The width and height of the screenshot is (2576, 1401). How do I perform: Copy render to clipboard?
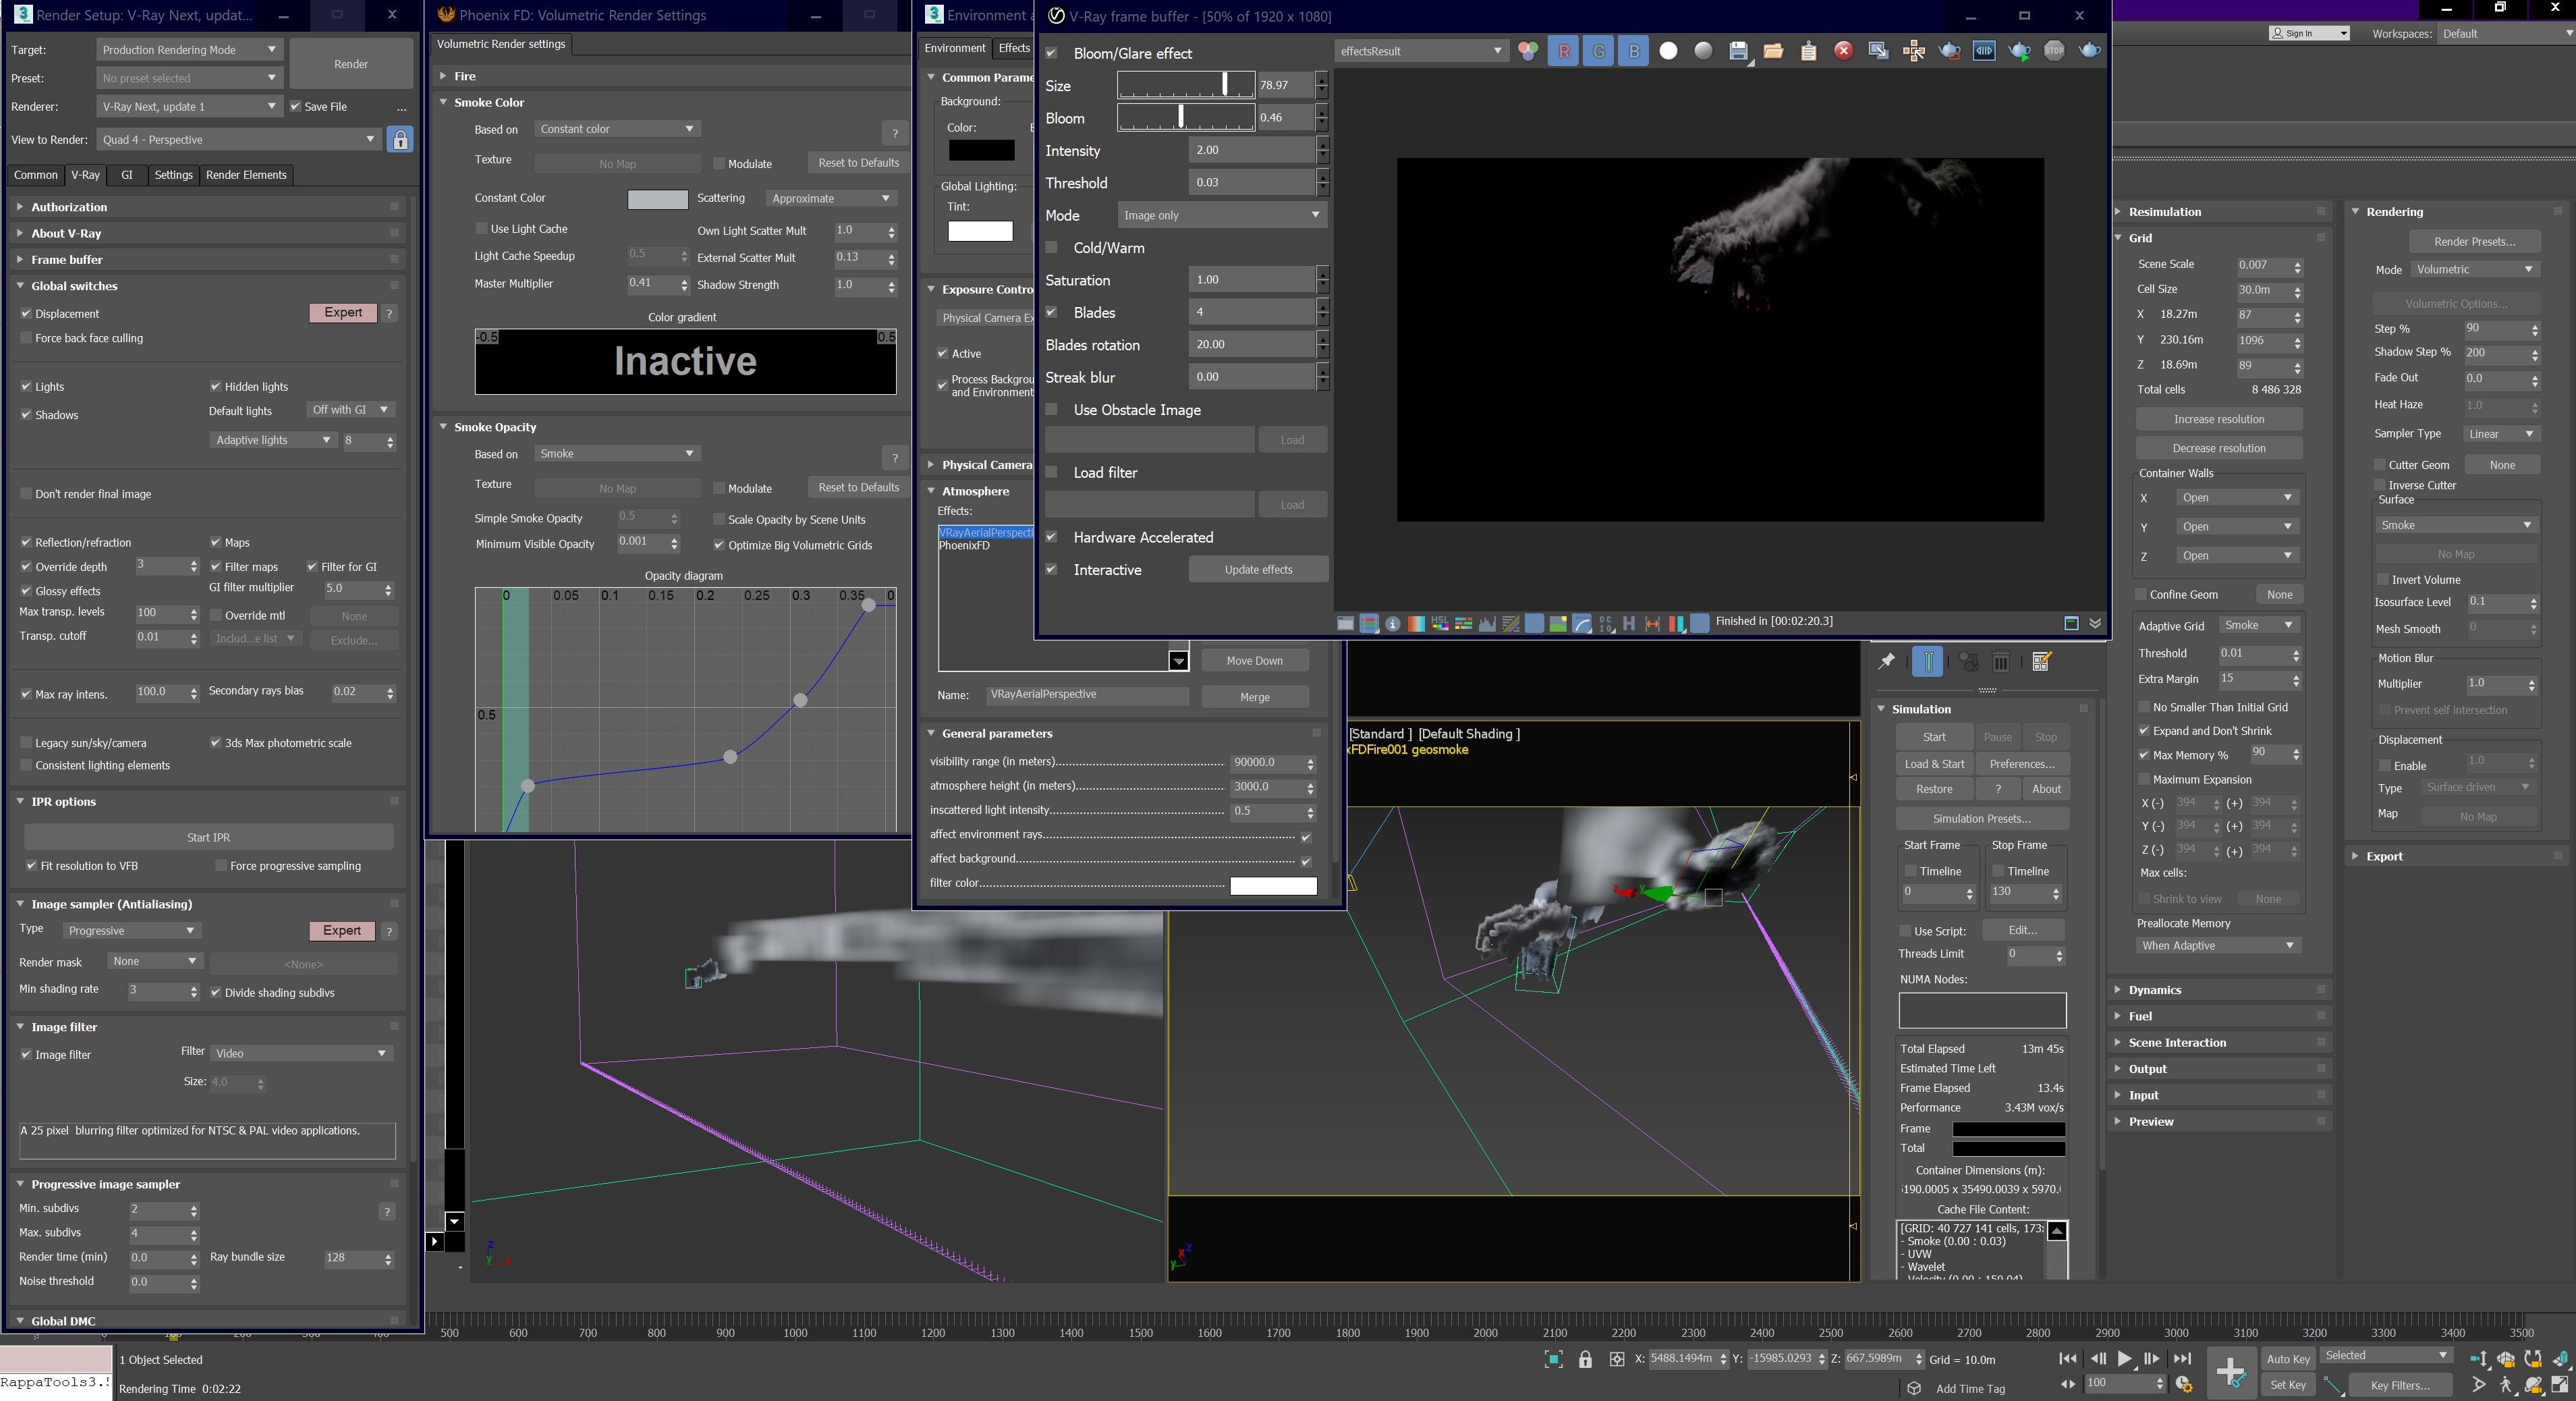1808,51
